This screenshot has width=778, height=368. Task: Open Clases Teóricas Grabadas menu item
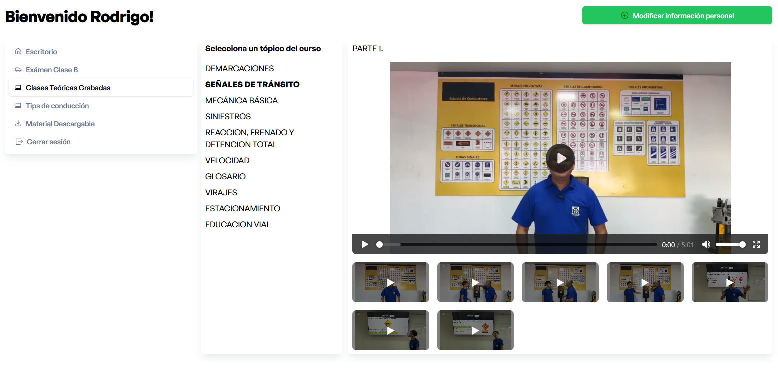tap(68, 88)
